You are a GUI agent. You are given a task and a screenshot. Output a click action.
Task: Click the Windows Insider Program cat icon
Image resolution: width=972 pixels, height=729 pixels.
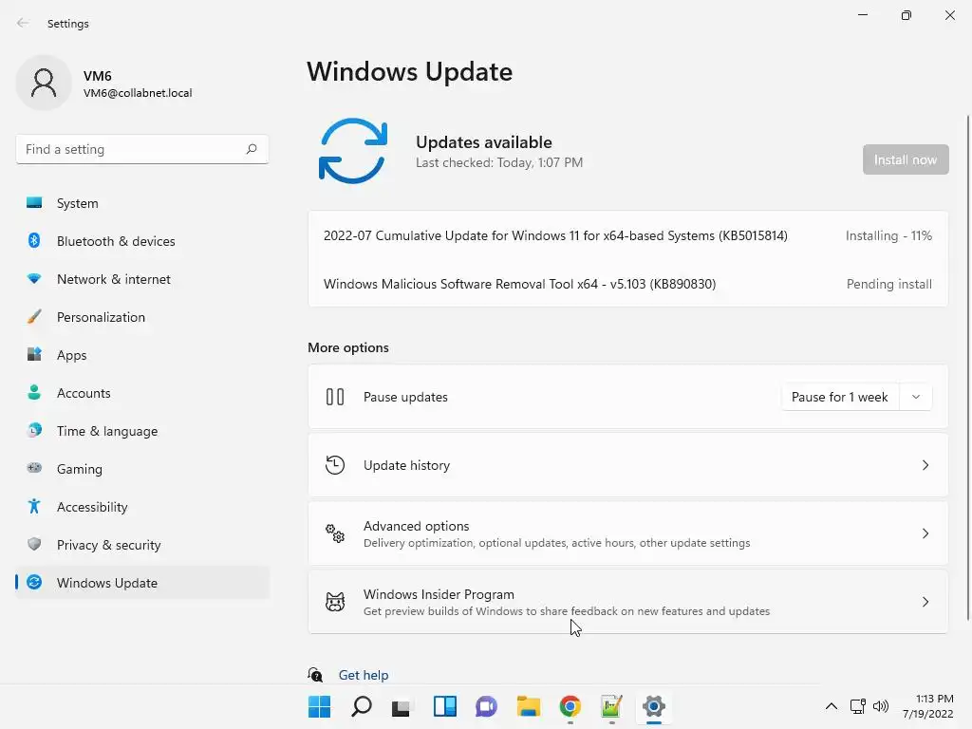tap(335, 601)
